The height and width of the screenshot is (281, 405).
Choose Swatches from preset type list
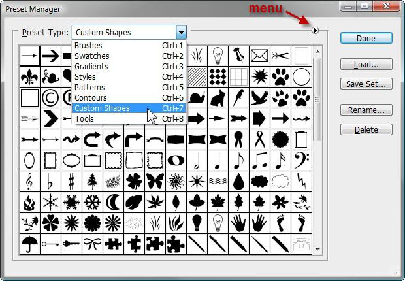coord(129,56)
